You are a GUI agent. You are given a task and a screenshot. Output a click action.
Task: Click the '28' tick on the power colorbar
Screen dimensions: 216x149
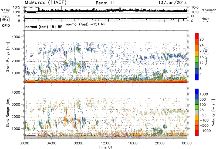[201, 39]
